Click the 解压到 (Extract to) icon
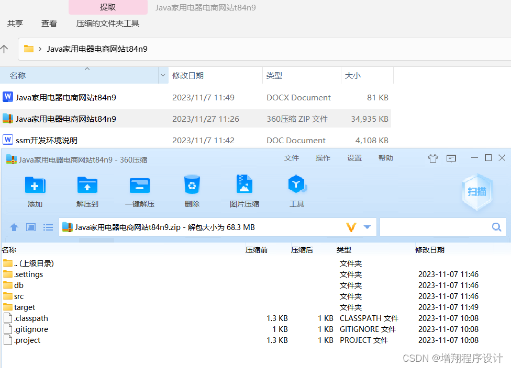This screenshot has height=368, width=511. [87, 186]
